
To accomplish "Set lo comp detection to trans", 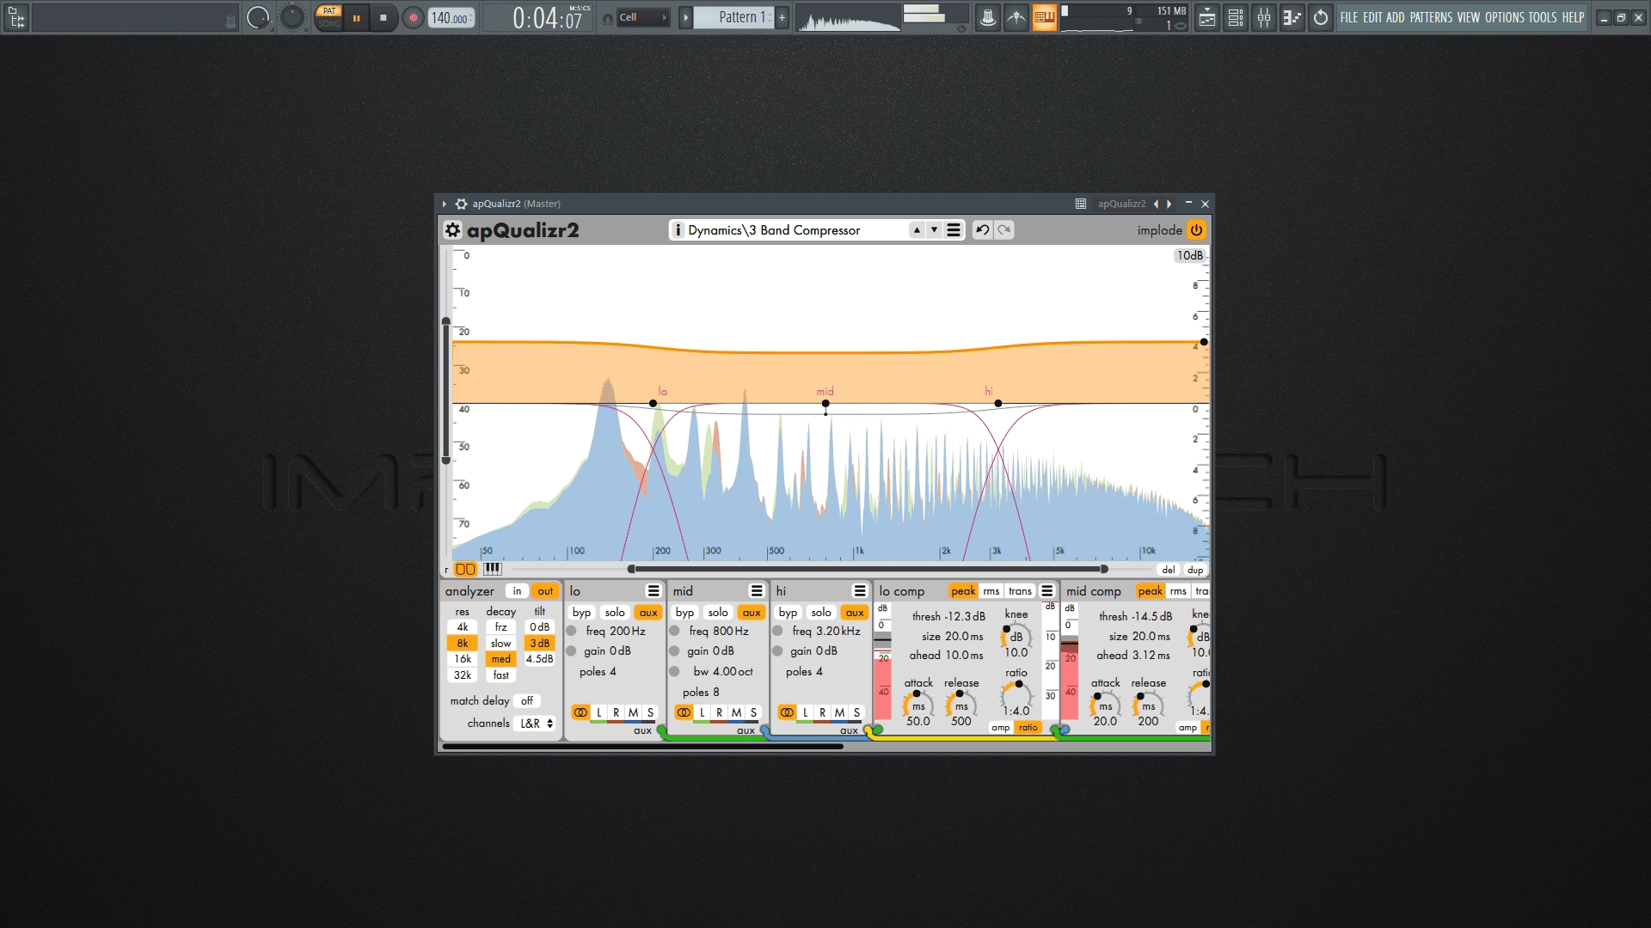I will (1020, 591).
